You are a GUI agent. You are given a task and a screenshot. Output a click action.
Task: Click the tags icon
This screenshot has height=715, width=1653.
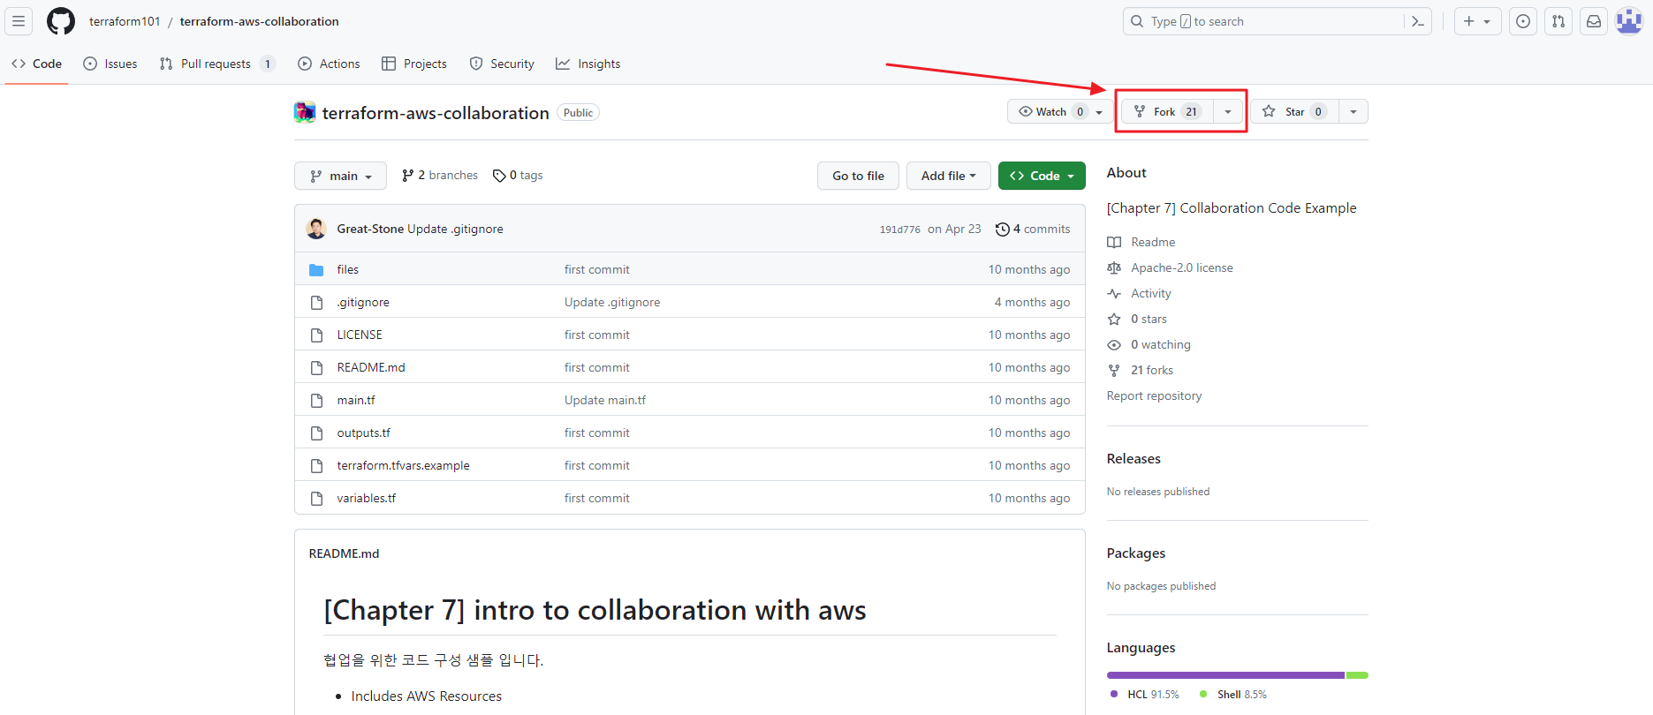point(499,176)
